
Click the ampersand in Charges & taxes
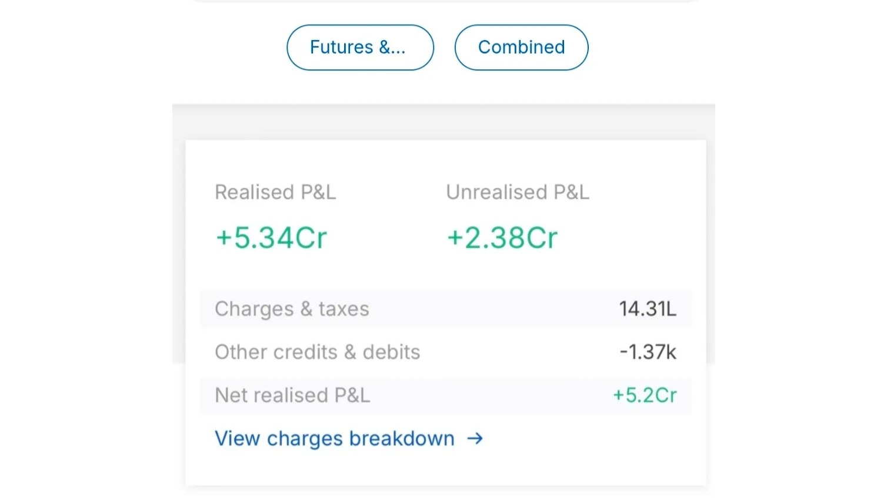306,309
